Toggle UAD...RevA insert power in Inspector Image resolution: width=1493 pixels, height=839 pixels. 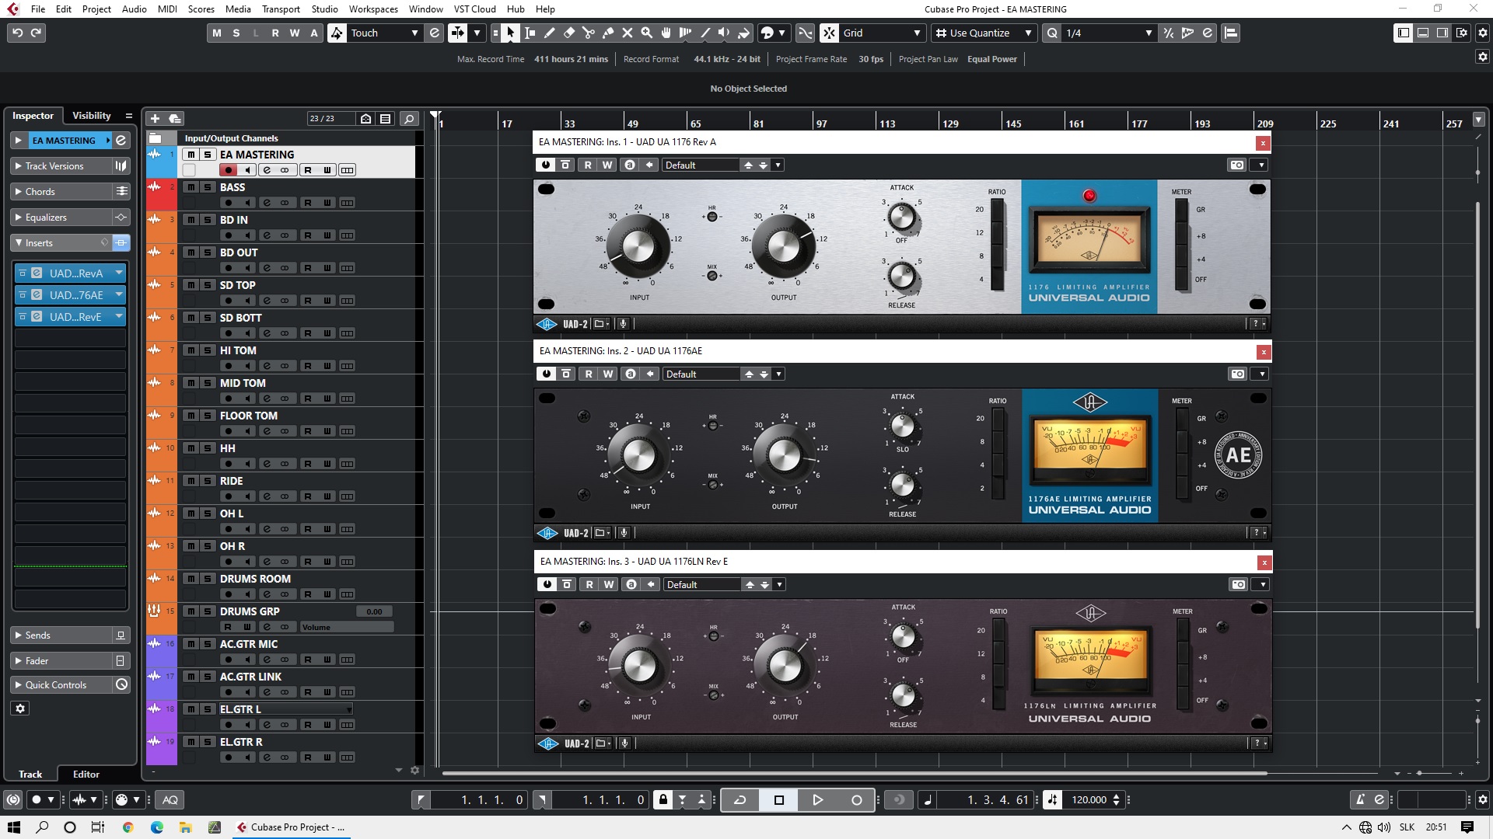(23, 273)
